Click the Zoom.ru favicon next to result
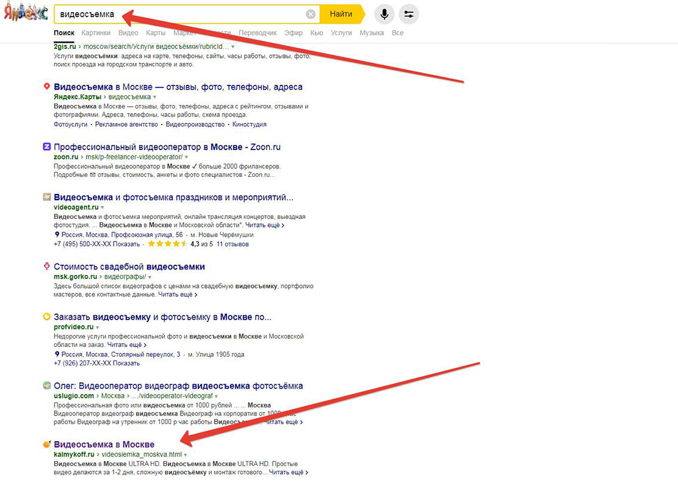678x488 pixels. 47,147
